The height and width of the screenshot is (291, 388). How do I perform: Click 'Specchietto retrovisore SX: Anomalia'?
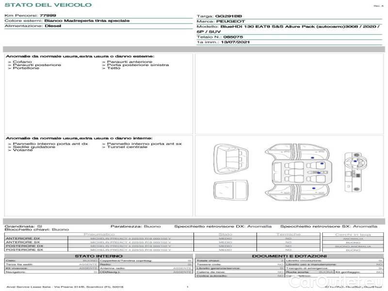click(x=329, y=226)
